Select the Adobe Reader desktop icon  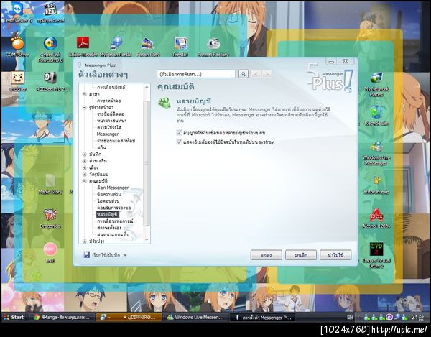(x=83, y=47)
